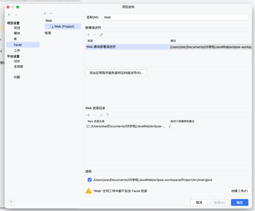Select the 检测 item in facet list
Image resolution: width=255 pixels, height=211 pixels.
pyautogui.click(x=48, y=33)
